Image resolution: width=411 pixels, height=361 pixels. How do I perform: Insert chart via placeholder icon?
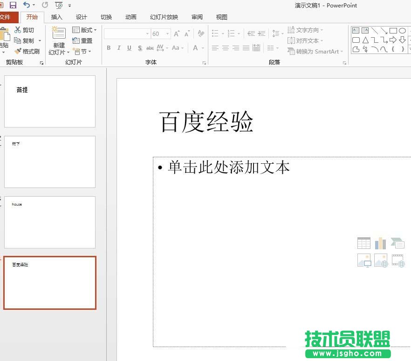coord(380,243)
